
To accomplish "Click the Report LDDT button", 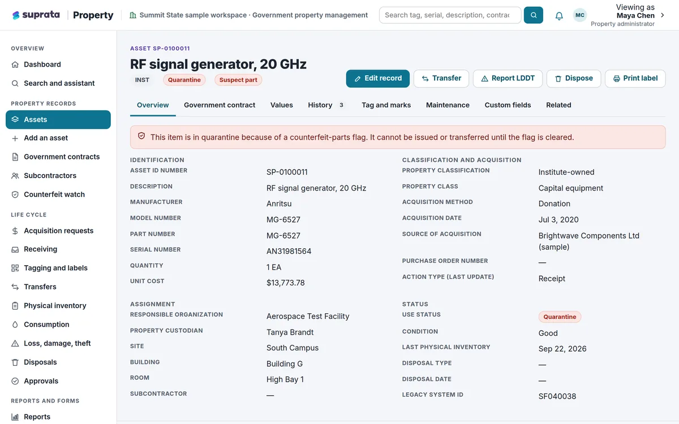I will pyautogui.click(x=508, y=79).
